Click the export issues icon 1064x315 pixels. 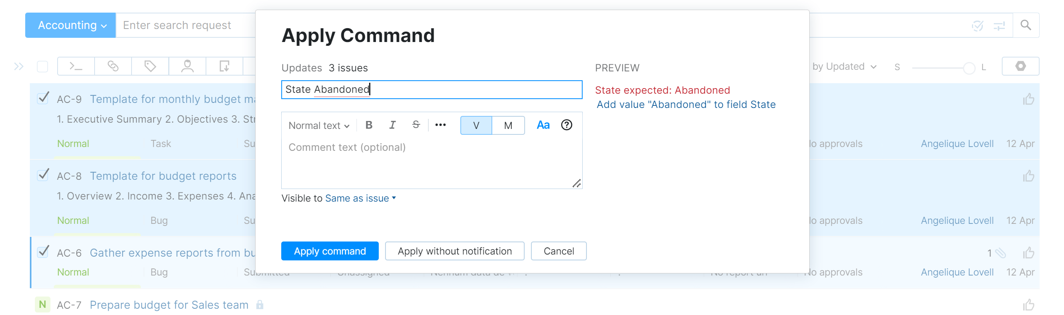pos(224,66)
